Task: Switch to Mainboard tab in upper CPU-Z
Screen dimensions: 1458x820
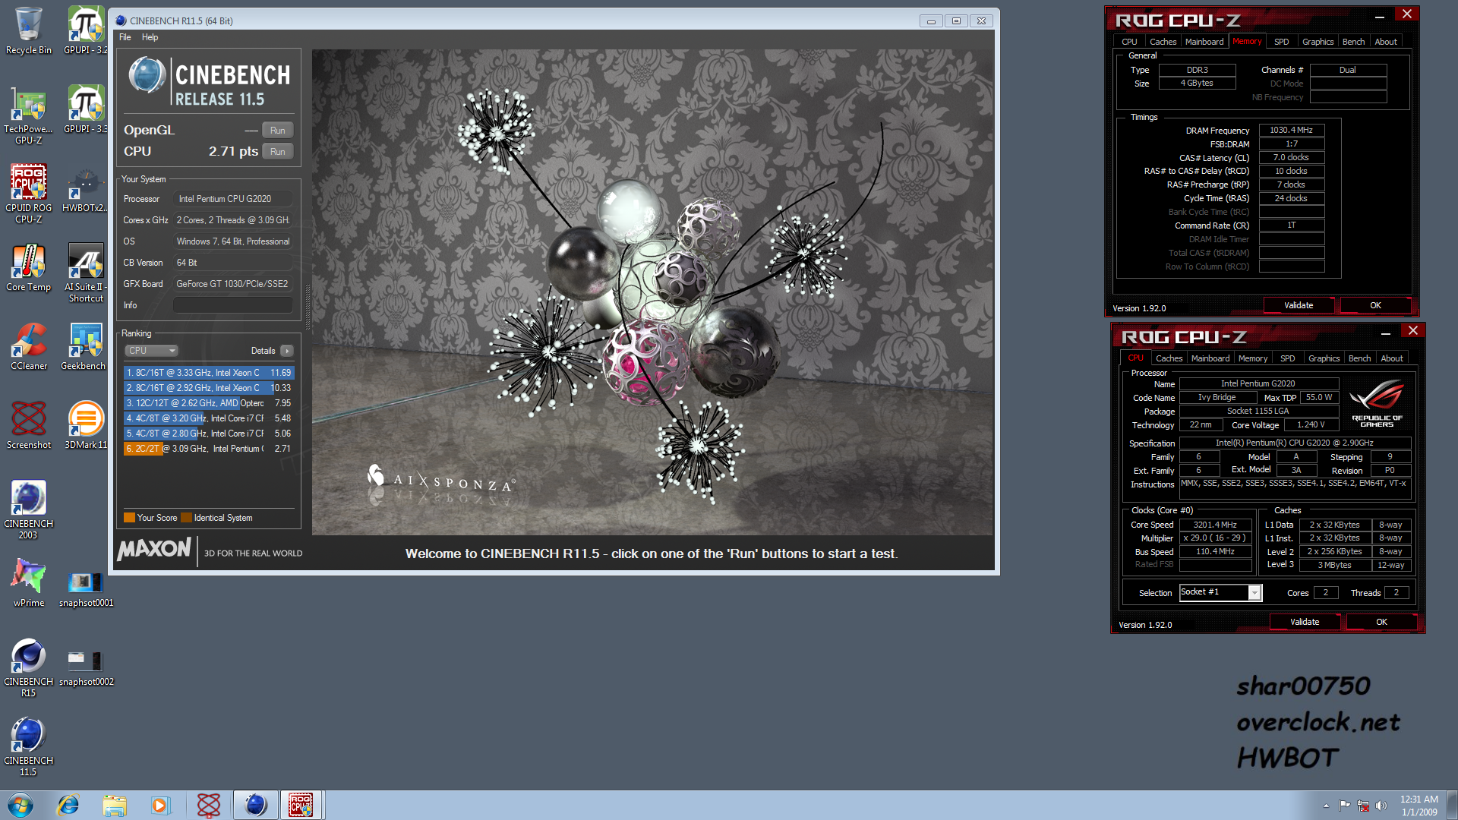Action: pos(1204,42)
